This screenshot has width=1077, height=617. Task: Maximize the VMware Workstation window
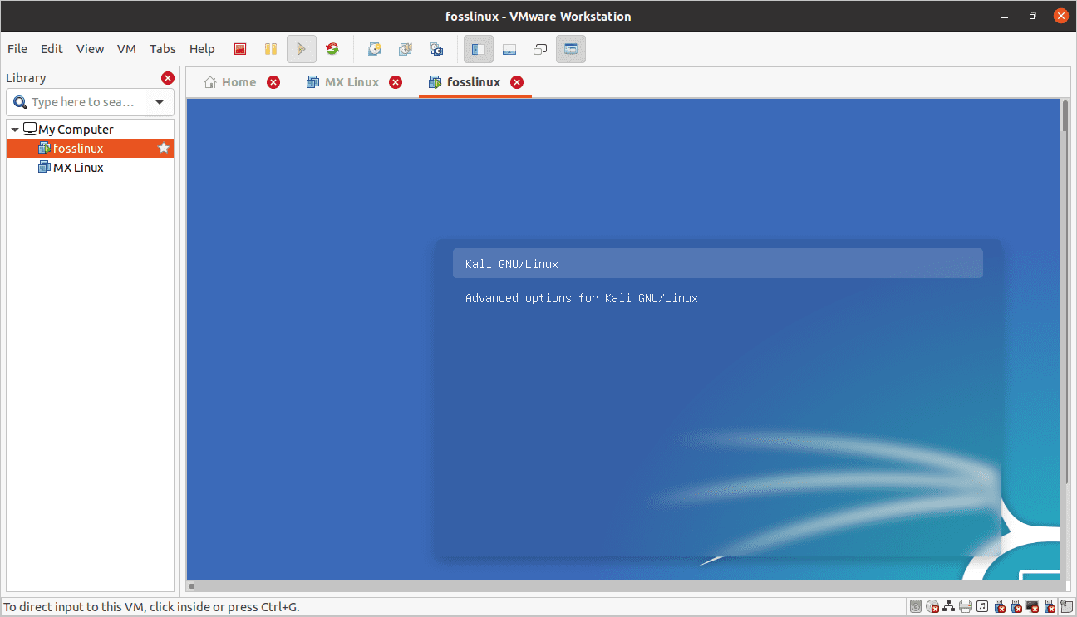[1033, 16]
